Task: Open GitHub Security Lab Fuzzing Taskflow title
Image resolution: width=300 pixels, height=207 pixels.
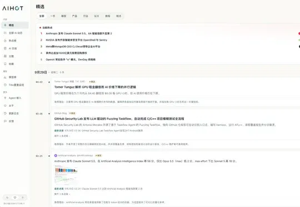Action: coord(119,119)
